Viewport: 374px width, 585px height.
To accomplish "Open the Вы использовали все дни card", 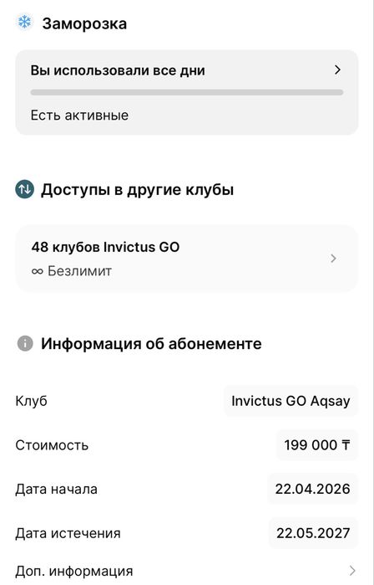I will tap(187, 92).
